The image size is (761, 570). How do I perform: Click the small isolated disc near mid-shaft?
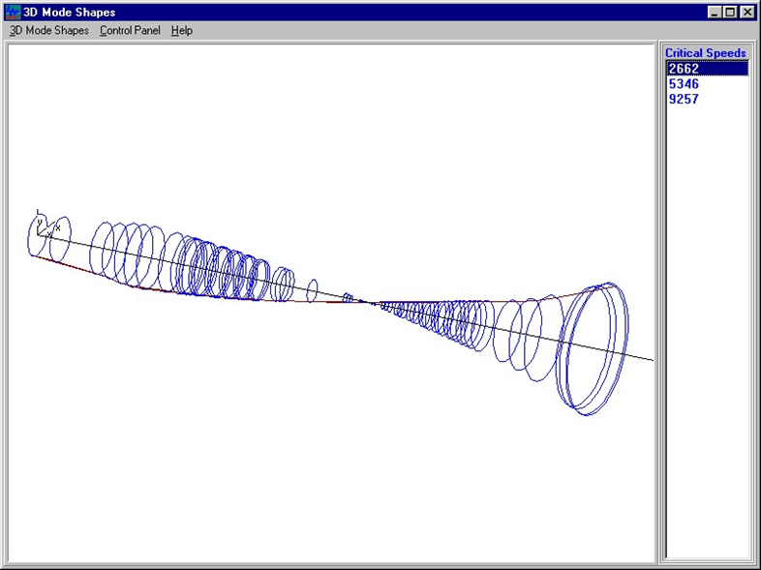tap(313, 290)
